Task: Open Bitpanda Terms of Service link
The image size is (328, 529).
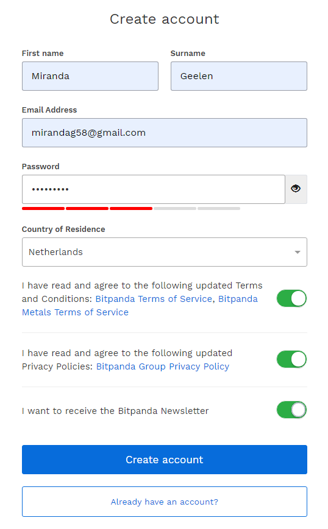Action: coord(154,299)
